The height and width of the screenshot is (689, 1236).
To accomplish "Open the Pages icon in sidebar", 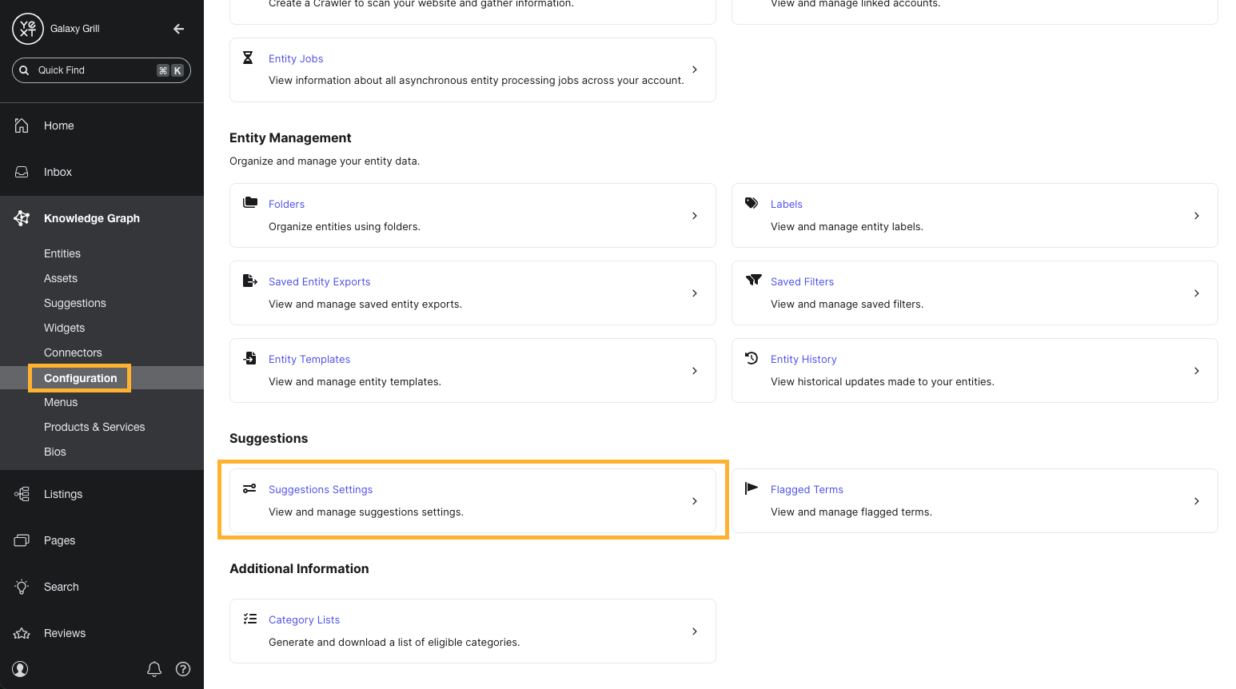I will (x=20, y=540).
